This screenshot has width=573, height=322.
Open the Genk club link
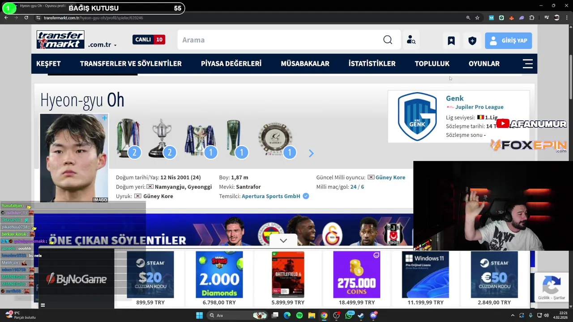(x=454, y=98)
